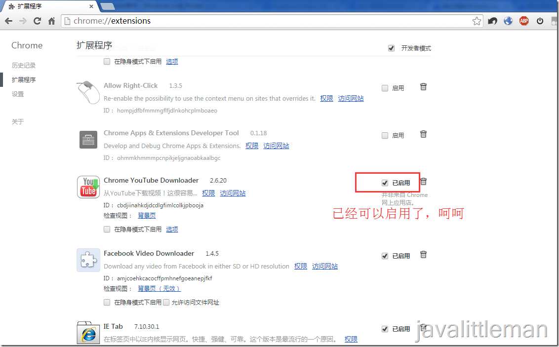Select 扩展程序 in the sidebar
The image size is (559, 347).
click(24, 79)
